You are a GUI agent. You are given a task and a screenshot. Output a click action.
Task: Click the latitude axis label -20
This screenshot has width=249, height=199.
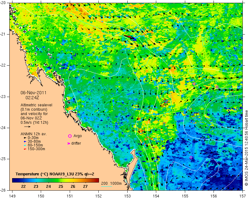tap(3, 3)
